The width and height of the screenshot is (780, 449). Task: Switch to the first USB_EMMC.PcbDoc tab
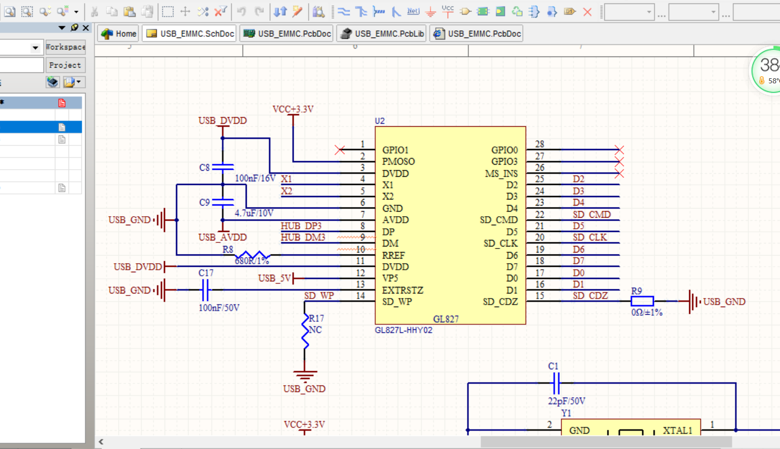click(x=287, y=34)
